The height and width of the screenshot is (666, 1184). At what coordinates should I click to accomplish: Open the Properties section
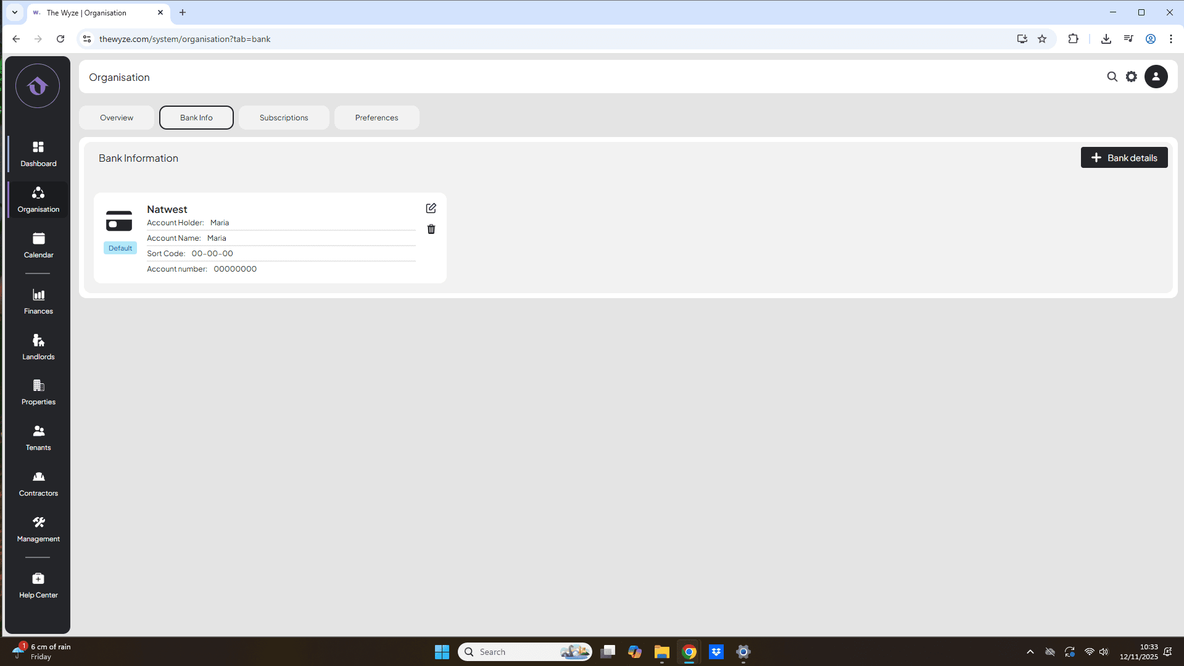(x=38, y=393)
